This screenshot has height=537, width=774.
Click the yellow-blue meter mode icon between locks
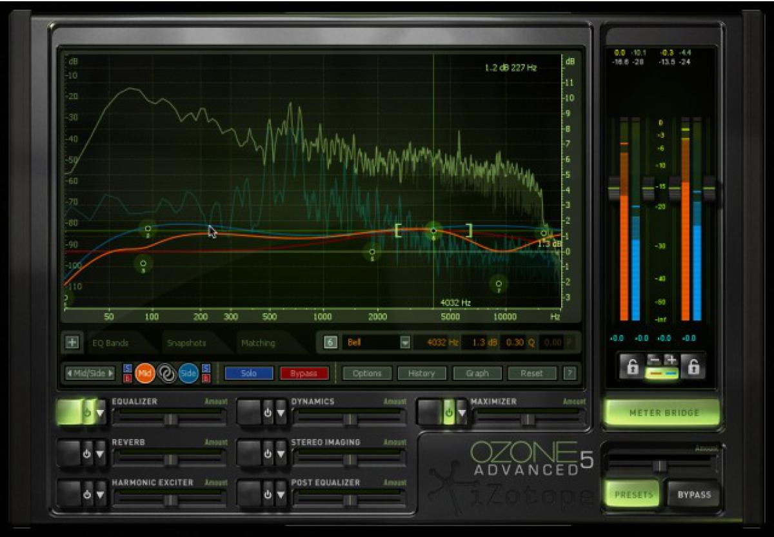pos(662,373)
